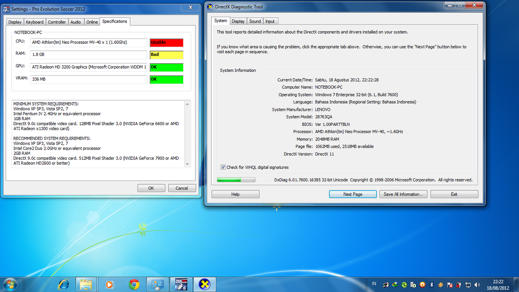Open Action Center flag tray icon

pyautogui.click(x=450, y=285)
